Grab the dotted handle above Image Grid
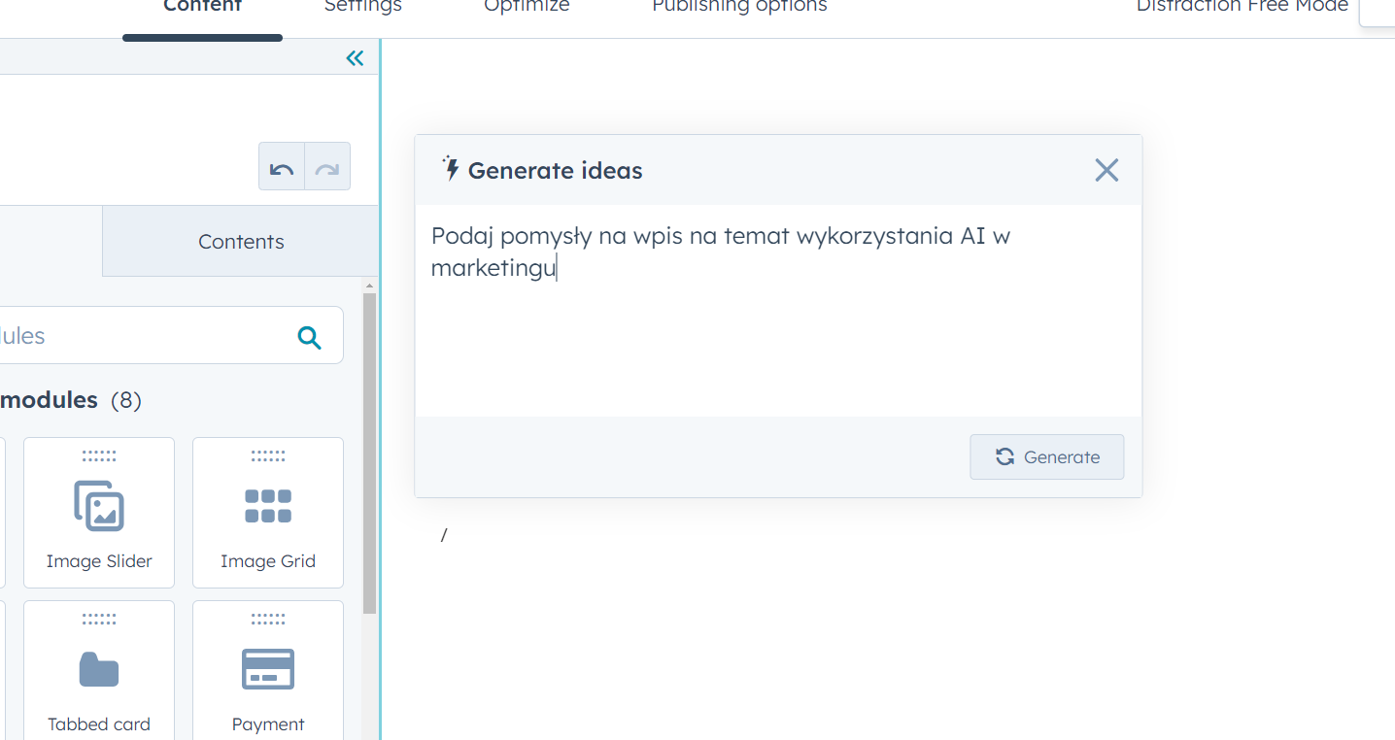Screen dimensions: 1395x740 [x=268, y=455]
